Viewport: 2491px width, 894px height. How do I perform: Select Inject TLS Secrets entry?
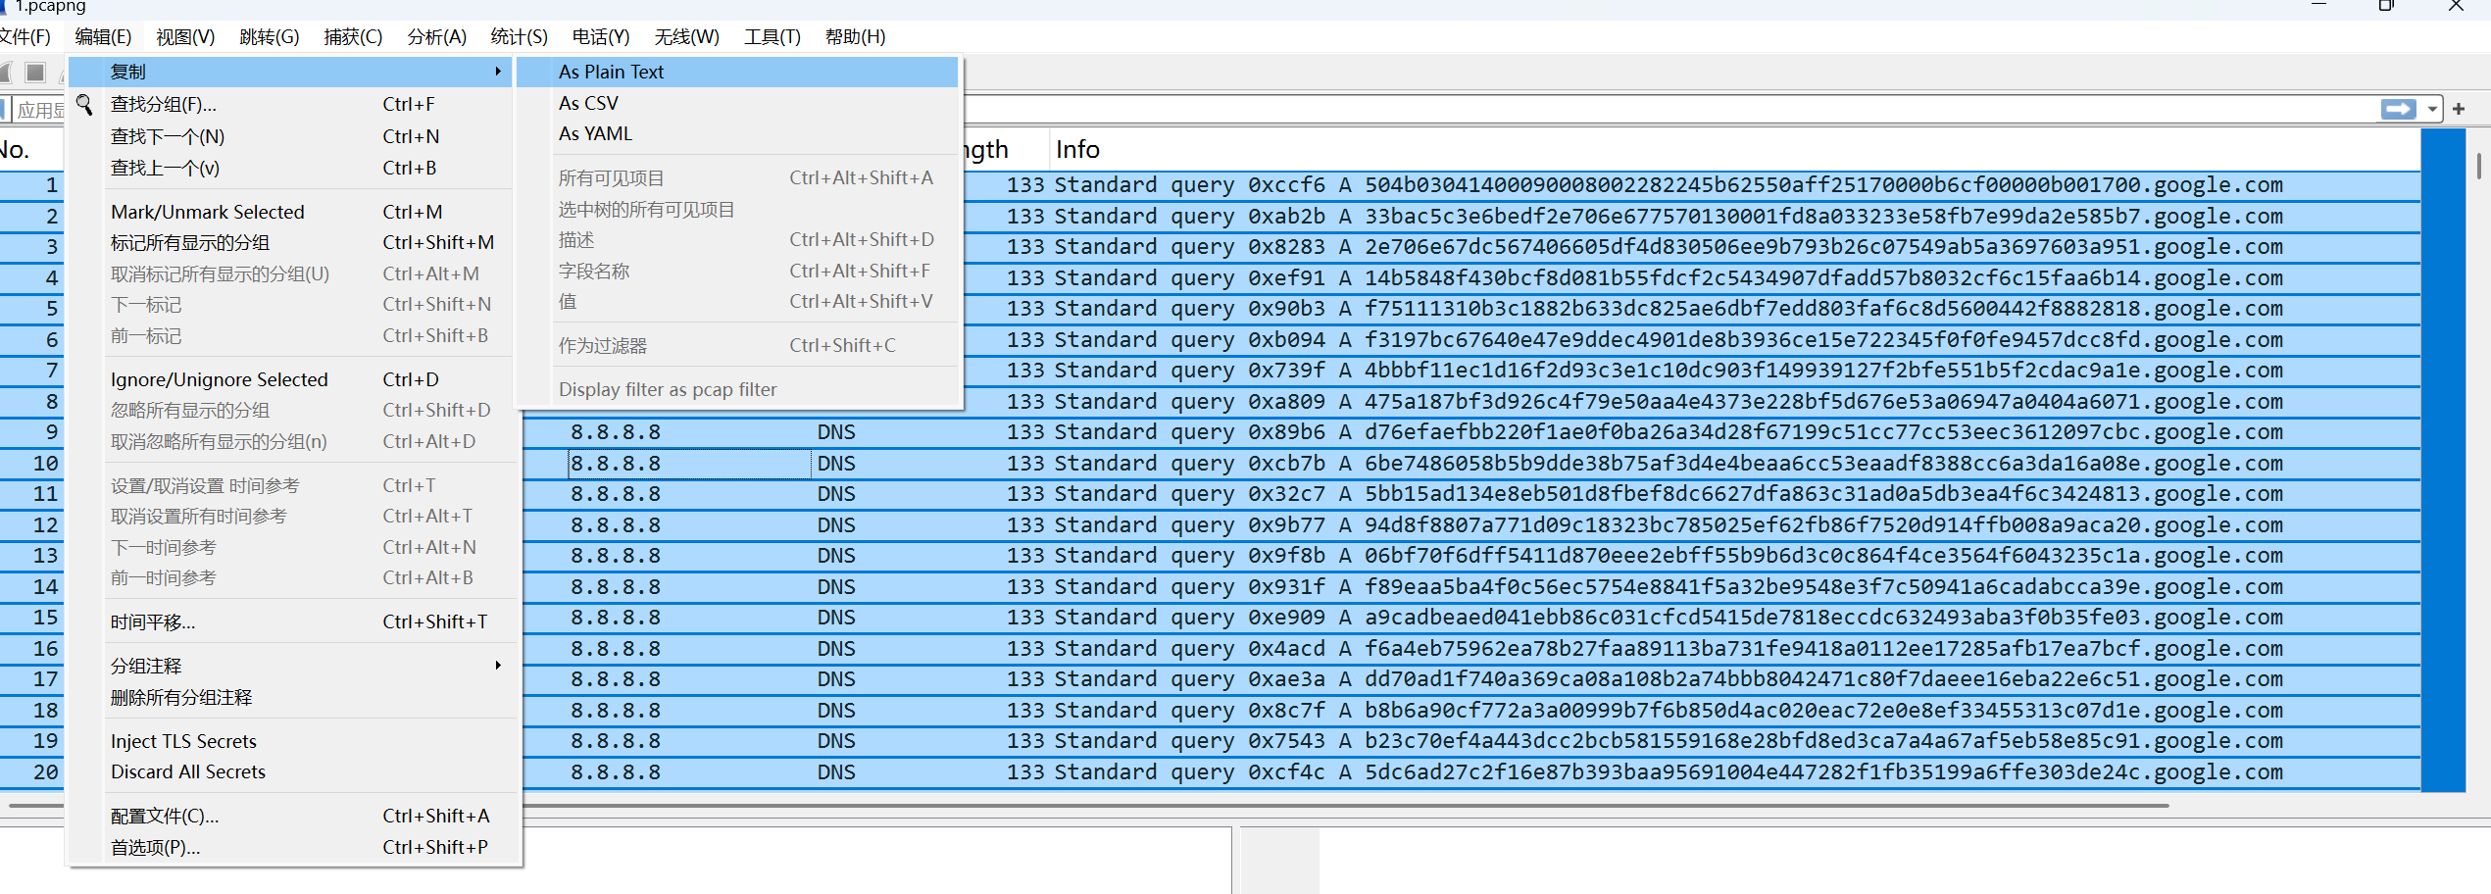pyautogui.click(x=290, y=741)
